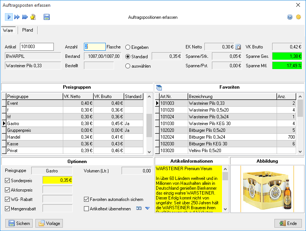Uncheck the Sonderpreis checkbox

pos(7,181)
